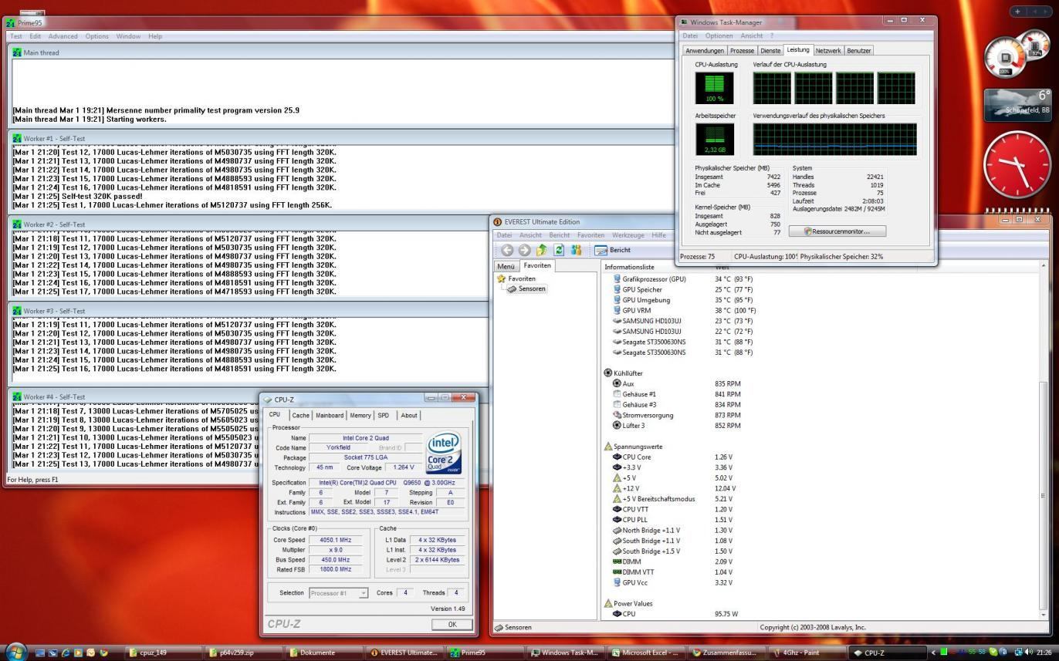Open Task-Manager Dienste tab
Viewport: 1059px width, 661px height.
click(x=770, y=51)
